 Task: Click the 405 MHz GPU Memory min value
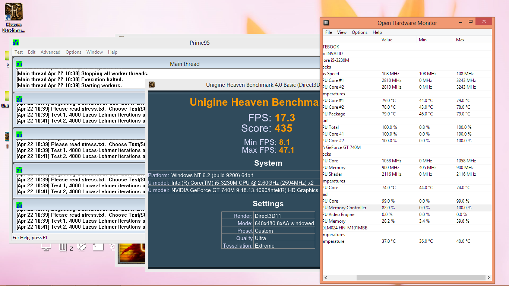[428, 168]
